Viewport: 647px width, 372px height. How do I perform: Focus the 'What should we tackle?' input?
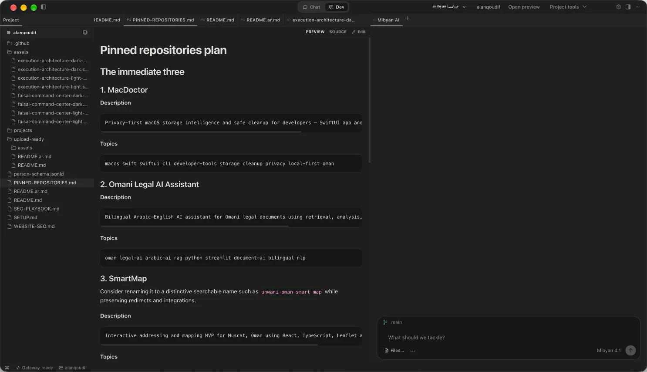509,338
